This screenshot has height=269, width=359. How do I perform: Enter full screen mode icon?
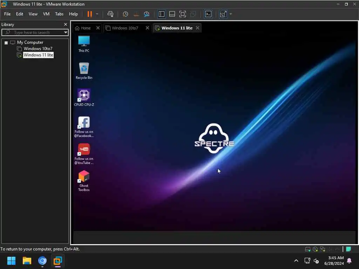(182, 14)
